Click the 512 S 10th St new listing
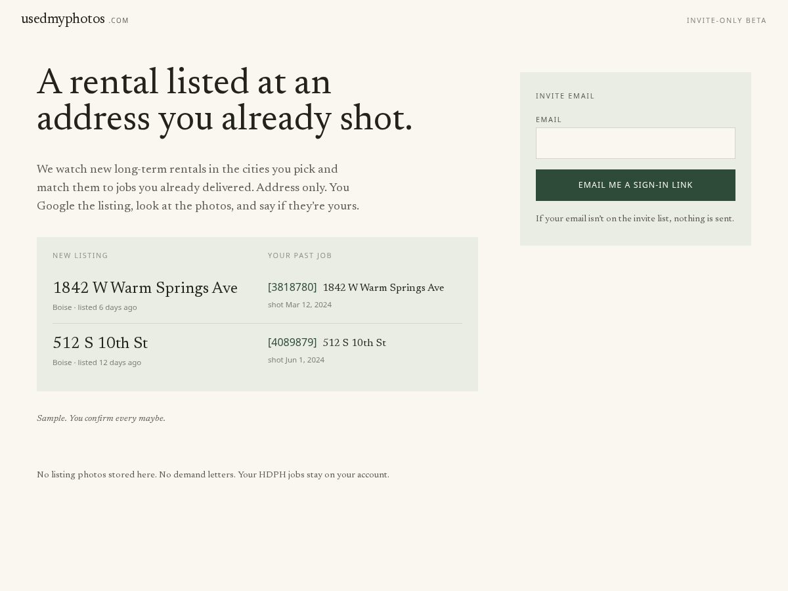The width and height of the screenshot is (788, 591). coord(100,343)
